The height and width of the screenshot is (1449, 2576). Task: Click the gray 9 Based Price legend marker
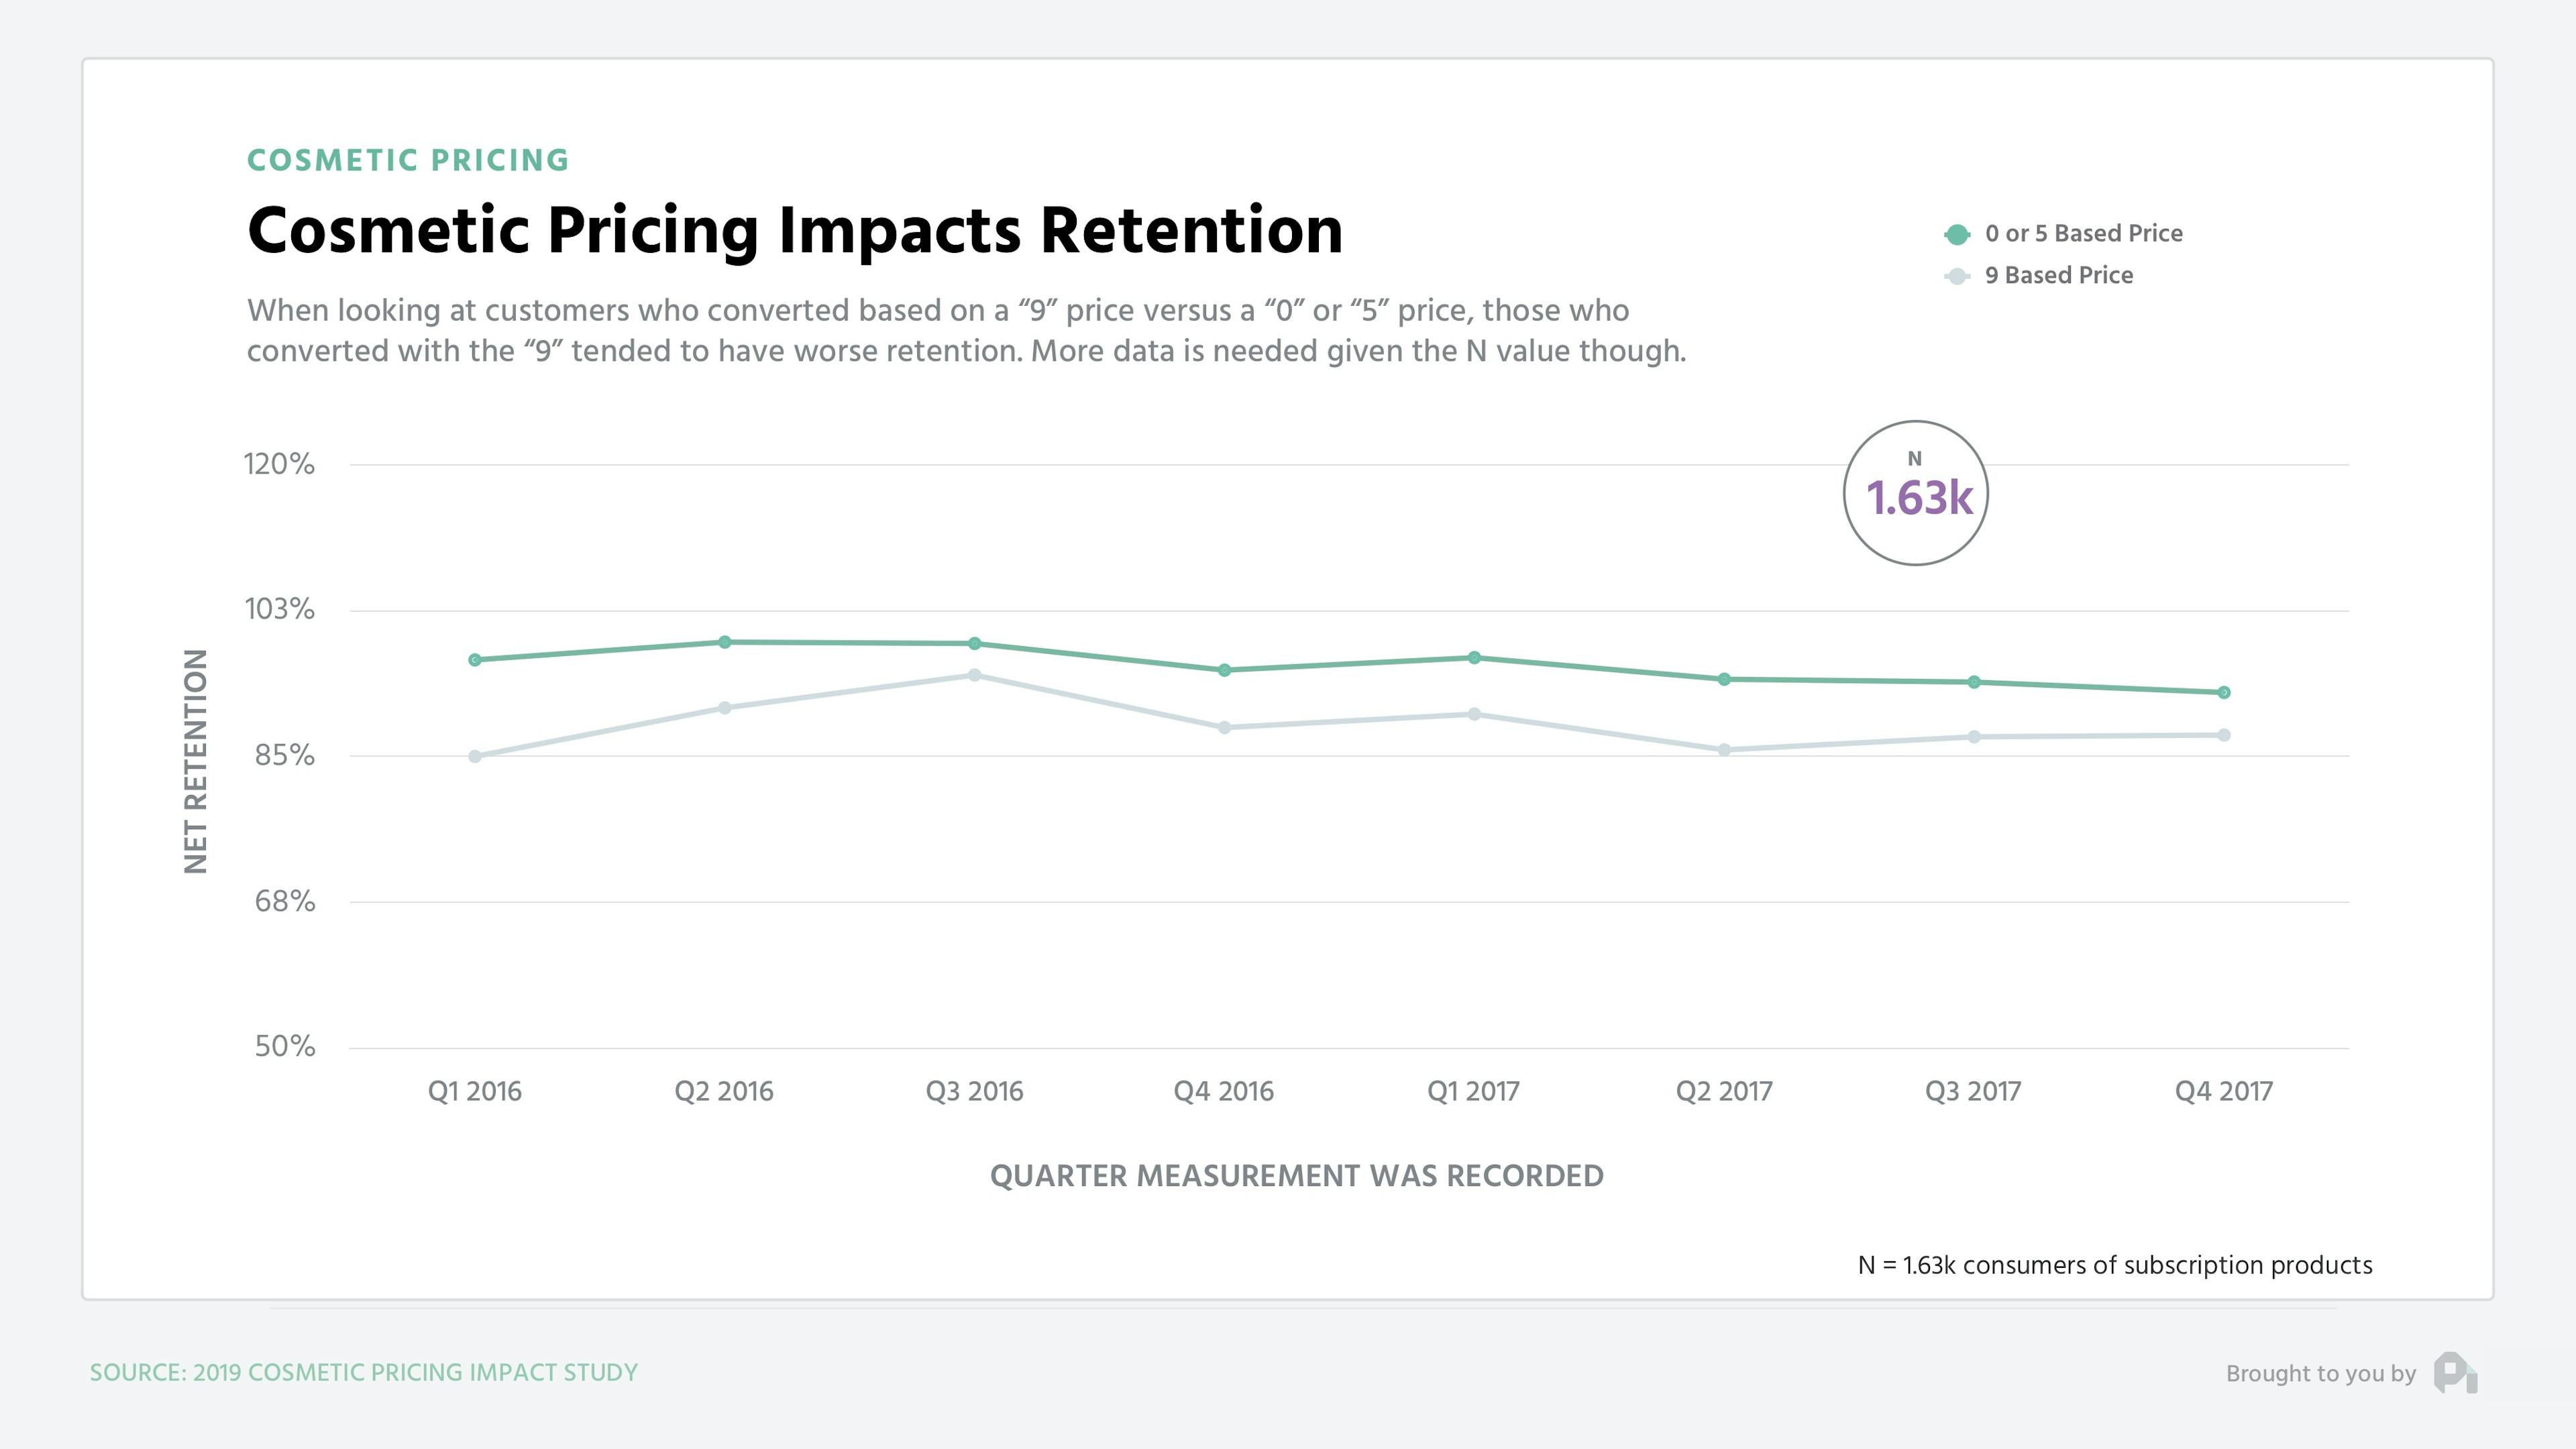(1957, 276)
